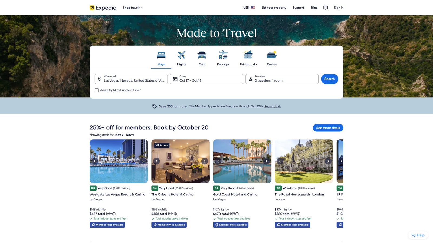Screen dimensions: 433x243
Task: Open the Dates field Oct 17 - Oct 19
Action: click(x=206, y=79)
